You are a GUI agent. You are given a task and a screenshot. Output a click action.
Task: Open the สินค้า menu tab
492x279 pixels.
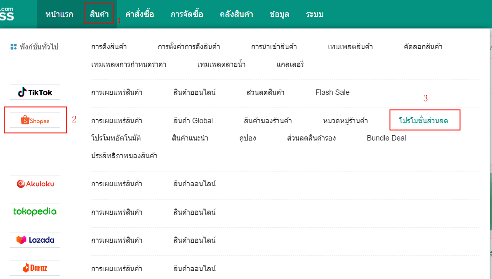(x=99, y=14)
